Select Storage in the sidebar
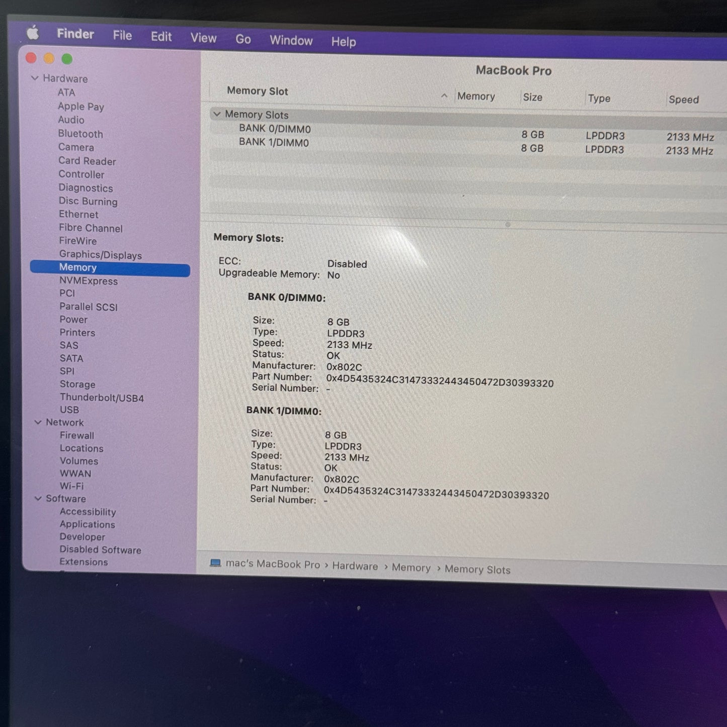The height and width of the screenshot is (727, 727). click(x=77, y=384)
